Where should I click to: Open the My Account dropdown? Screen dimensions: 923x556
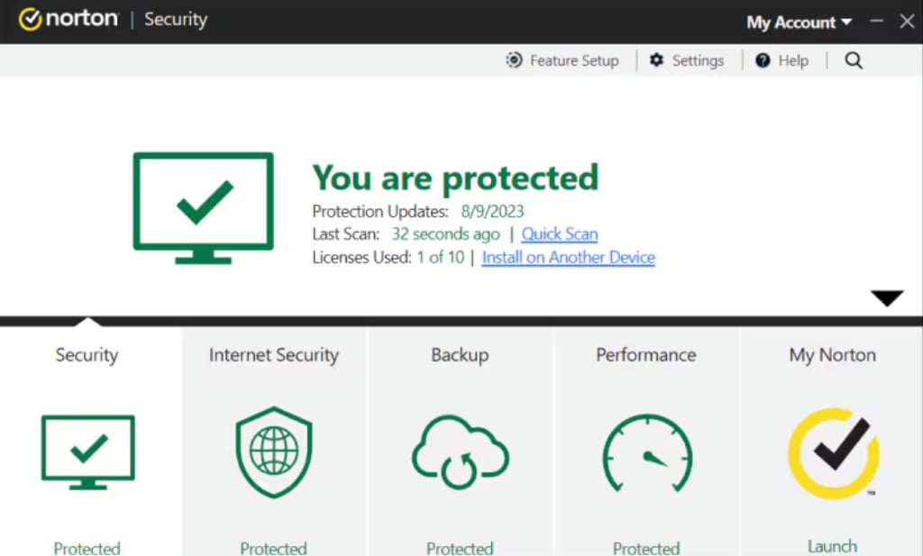(x=799, y=23)
